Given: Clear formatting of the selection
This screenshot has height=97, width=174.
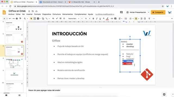Looking at the screenshot, I should 149,19.
